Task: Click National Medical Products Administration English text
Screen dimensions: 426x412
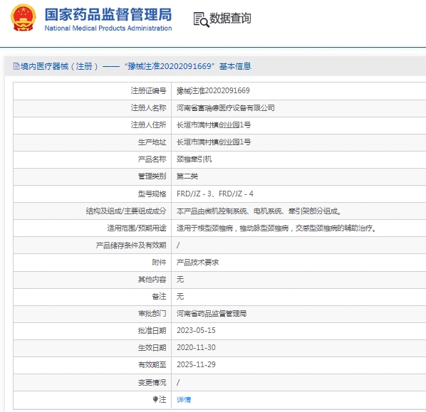Action: tap(108, 28)
